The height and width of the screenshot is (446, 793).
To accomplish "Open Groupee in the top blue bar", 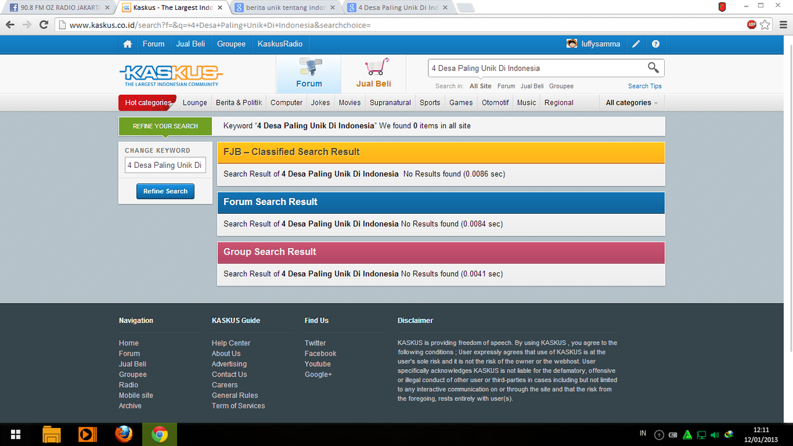I will tap(231, 44).
